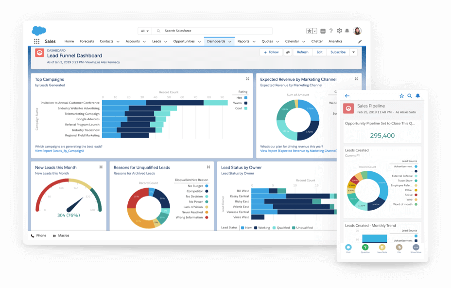Expand the Dashboards tab chevron
This screenshot has width=451, height=288.
[x=230, y=41]
